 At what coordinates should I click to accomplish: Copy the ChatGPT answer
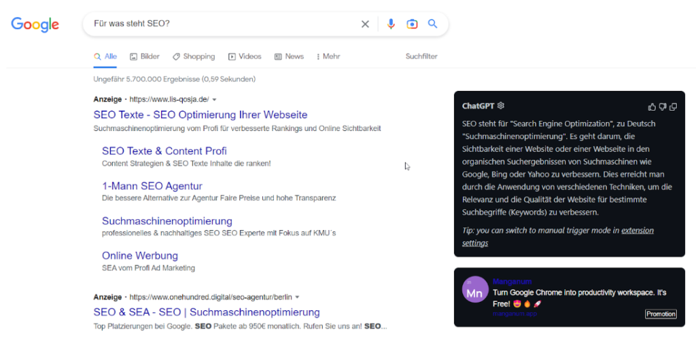673,107
